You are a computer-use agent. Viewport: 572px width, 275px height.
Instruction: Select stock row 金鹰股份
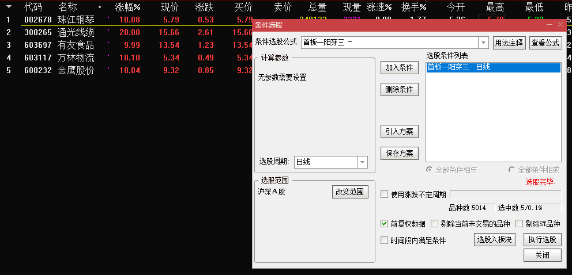pos(76,70)
